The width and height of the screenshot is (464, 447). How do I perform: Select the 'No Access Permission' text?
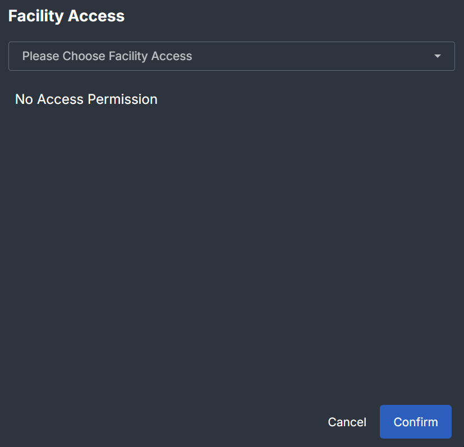tap(86, 99)
